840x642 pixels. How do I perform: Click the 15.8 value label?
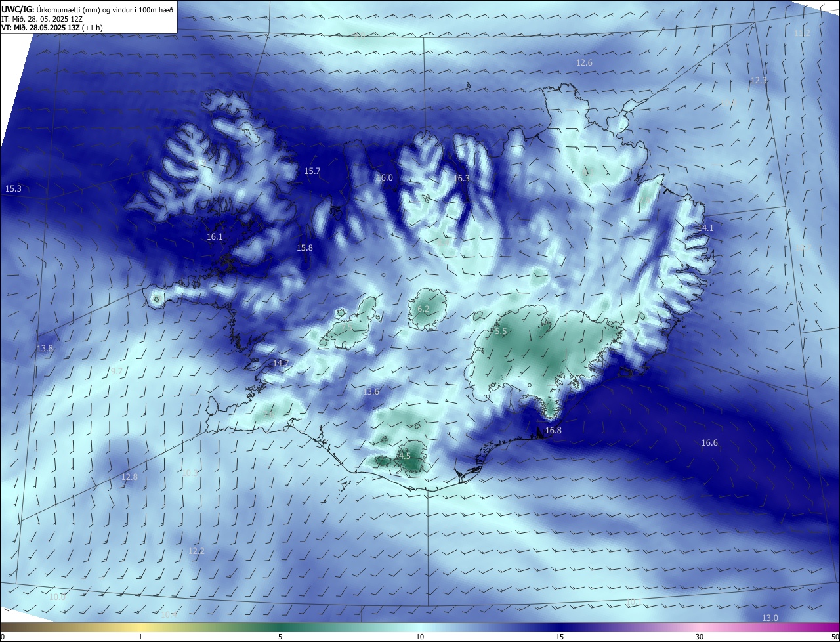304,248
